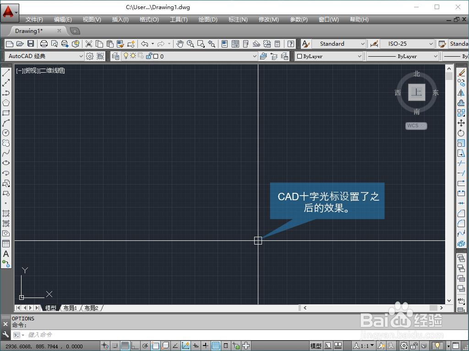The height and width of the screenshot is (351, 469).
Task: Toggle Ortho Mode in status bar
Action: 135,346
